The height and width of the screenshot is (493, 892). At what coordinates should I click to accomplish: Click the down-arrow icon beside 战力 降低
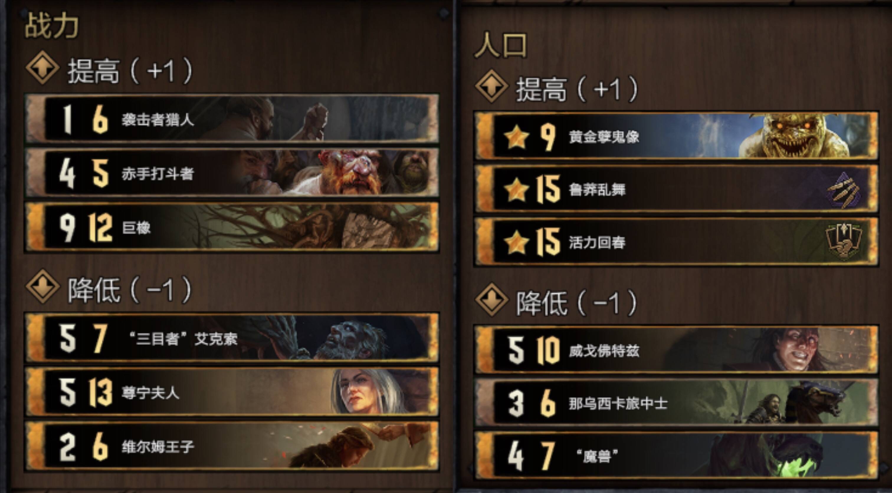[42, 286]
